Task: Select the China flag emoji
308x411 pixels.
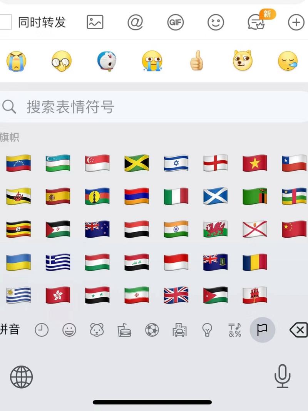Action: tap(294, 229)
